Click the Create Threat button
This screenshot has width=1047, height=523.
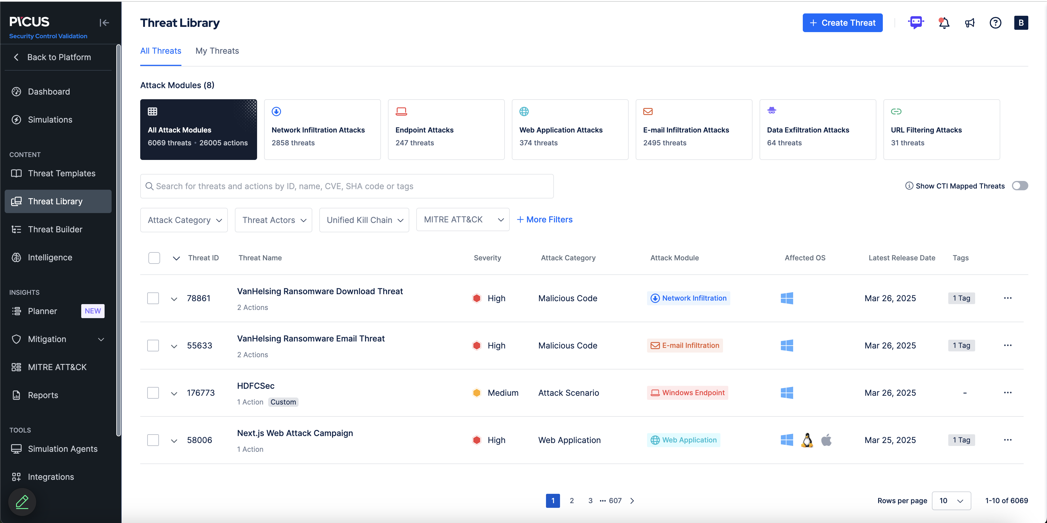842,23
